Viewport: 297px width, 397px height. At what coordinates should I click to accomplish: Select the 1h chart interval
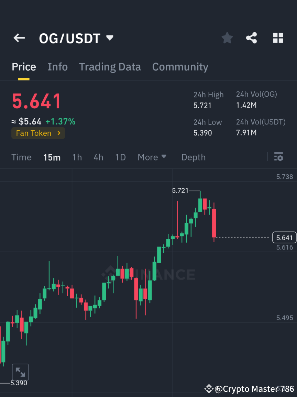click(x=77, y=157)
